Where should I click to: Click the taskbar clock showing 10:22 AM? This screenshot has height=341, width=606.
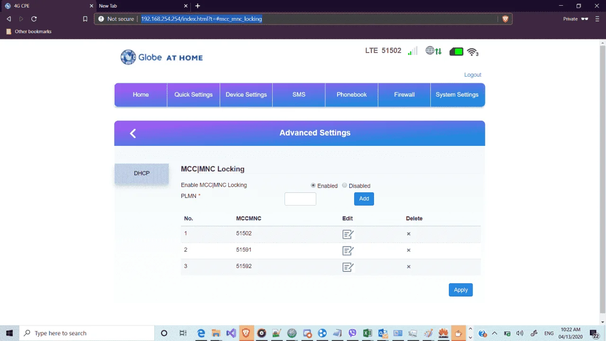coord(570,333)
